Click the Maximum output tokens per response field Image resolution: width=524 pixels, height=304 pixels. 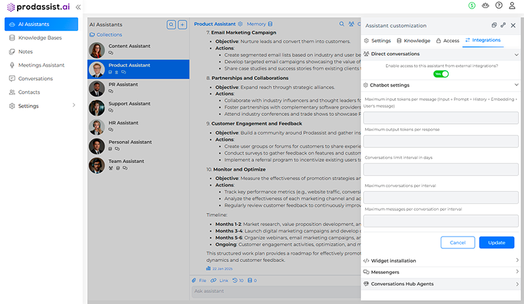click(441, 141)
